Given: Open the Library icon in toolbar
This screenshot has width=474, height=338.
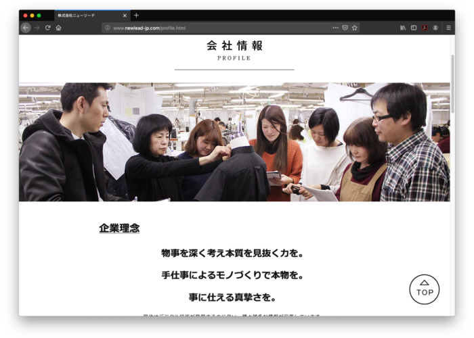Looking at the screenshot, I should tap(403, 28).
